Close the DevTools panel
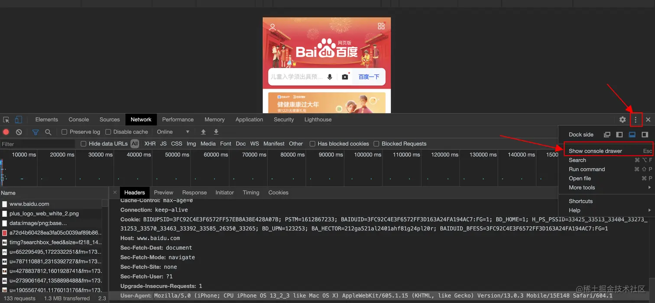Viewport: 655px width, 303px height. tap(648, 120)
